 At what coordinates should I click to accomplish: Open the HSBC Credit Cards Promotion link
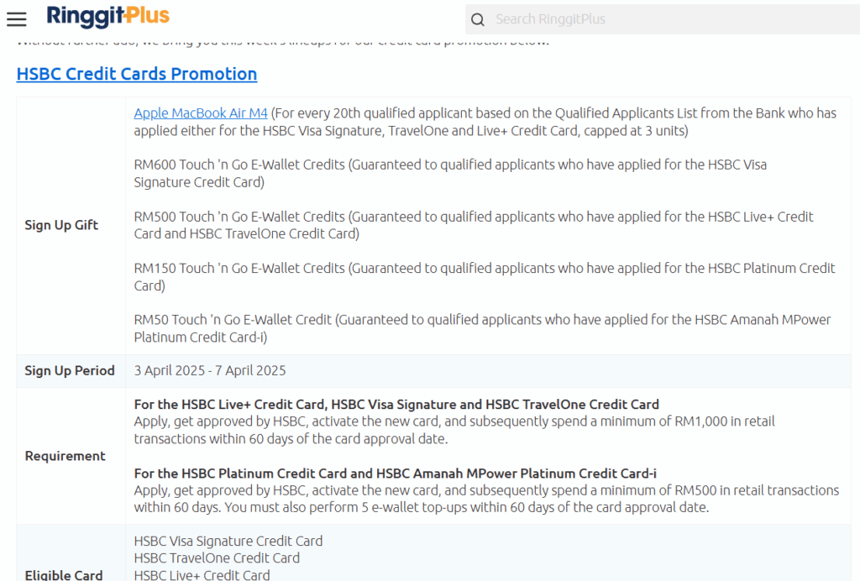point(137,73)
